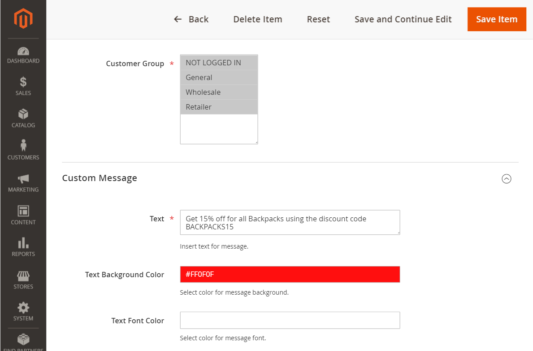Open the Content layout icon menu
The image size is (533, 351).
[23, 215]
